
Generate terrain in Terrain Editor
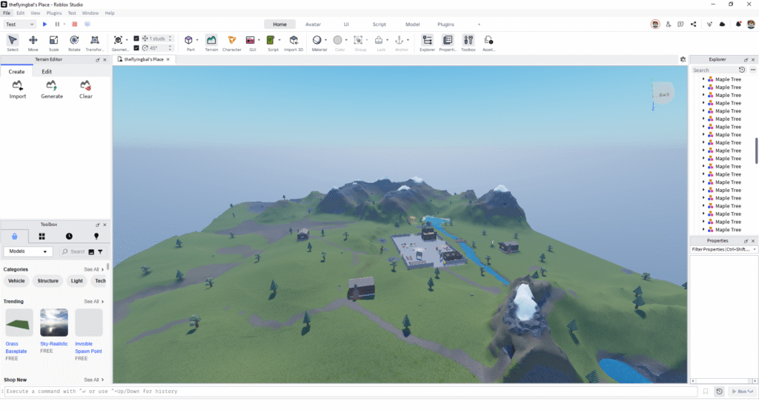(52, 90)
